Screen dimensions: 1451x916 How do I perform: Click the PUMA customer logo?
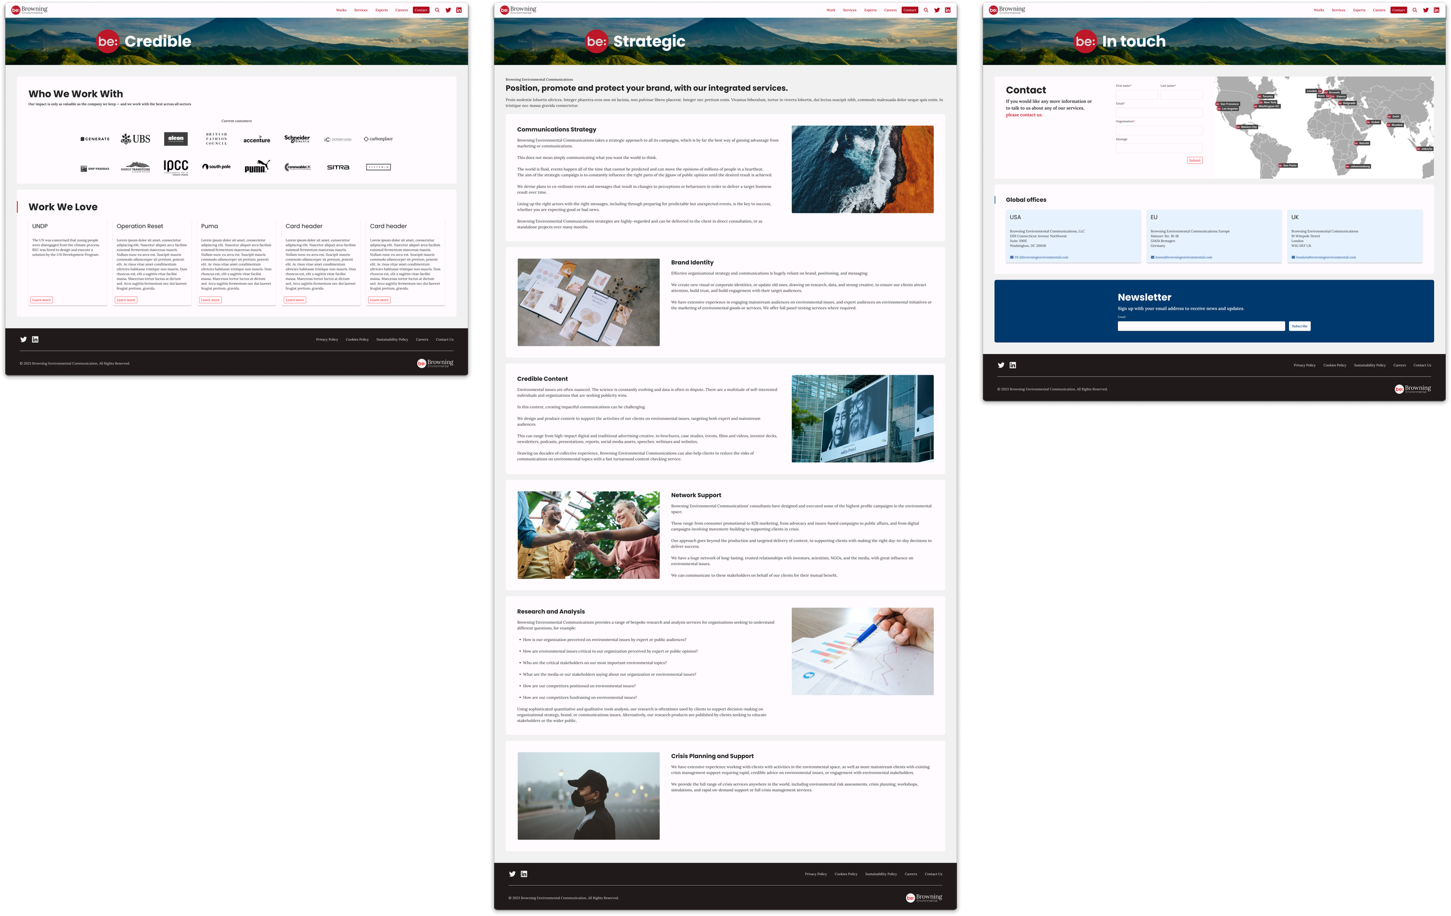257,167
